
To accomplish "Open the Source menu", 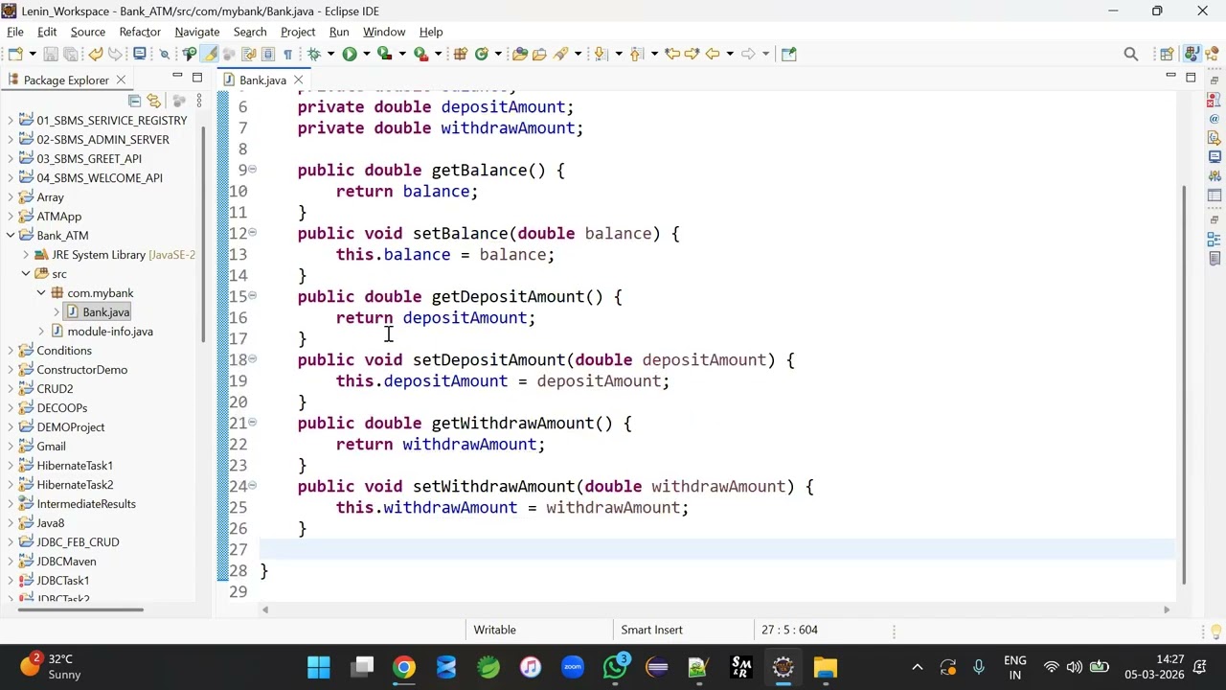I will (87, 32).
